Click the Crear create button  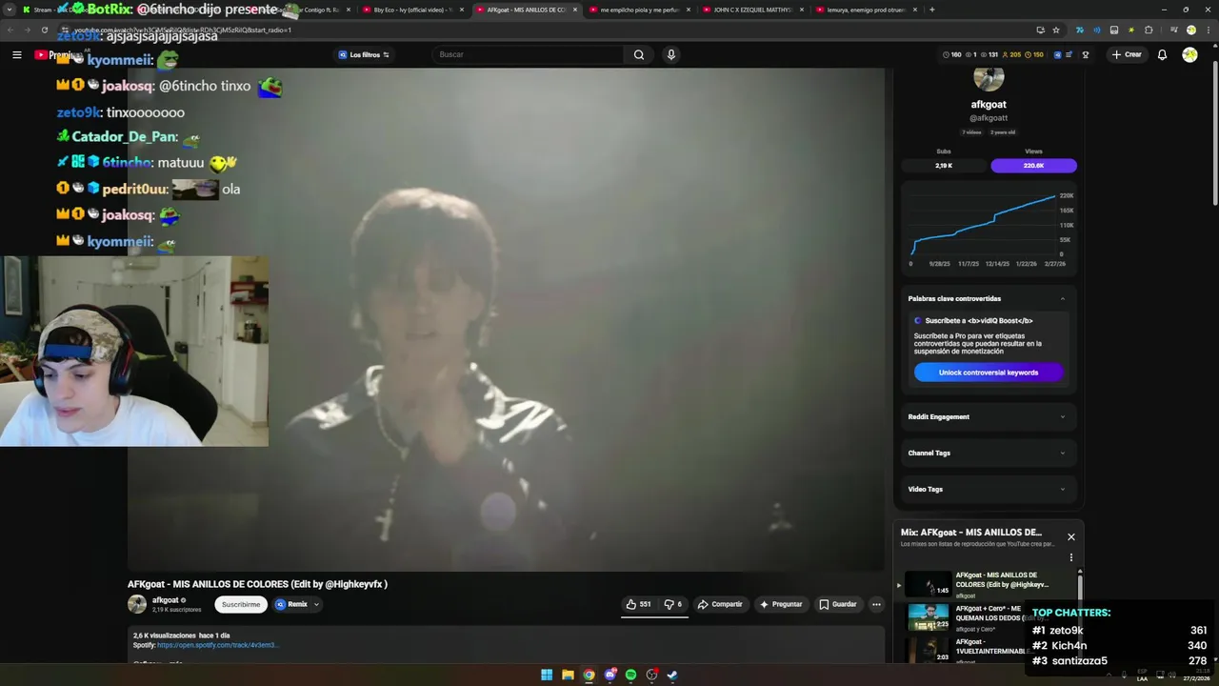[x=1126, y=54]
